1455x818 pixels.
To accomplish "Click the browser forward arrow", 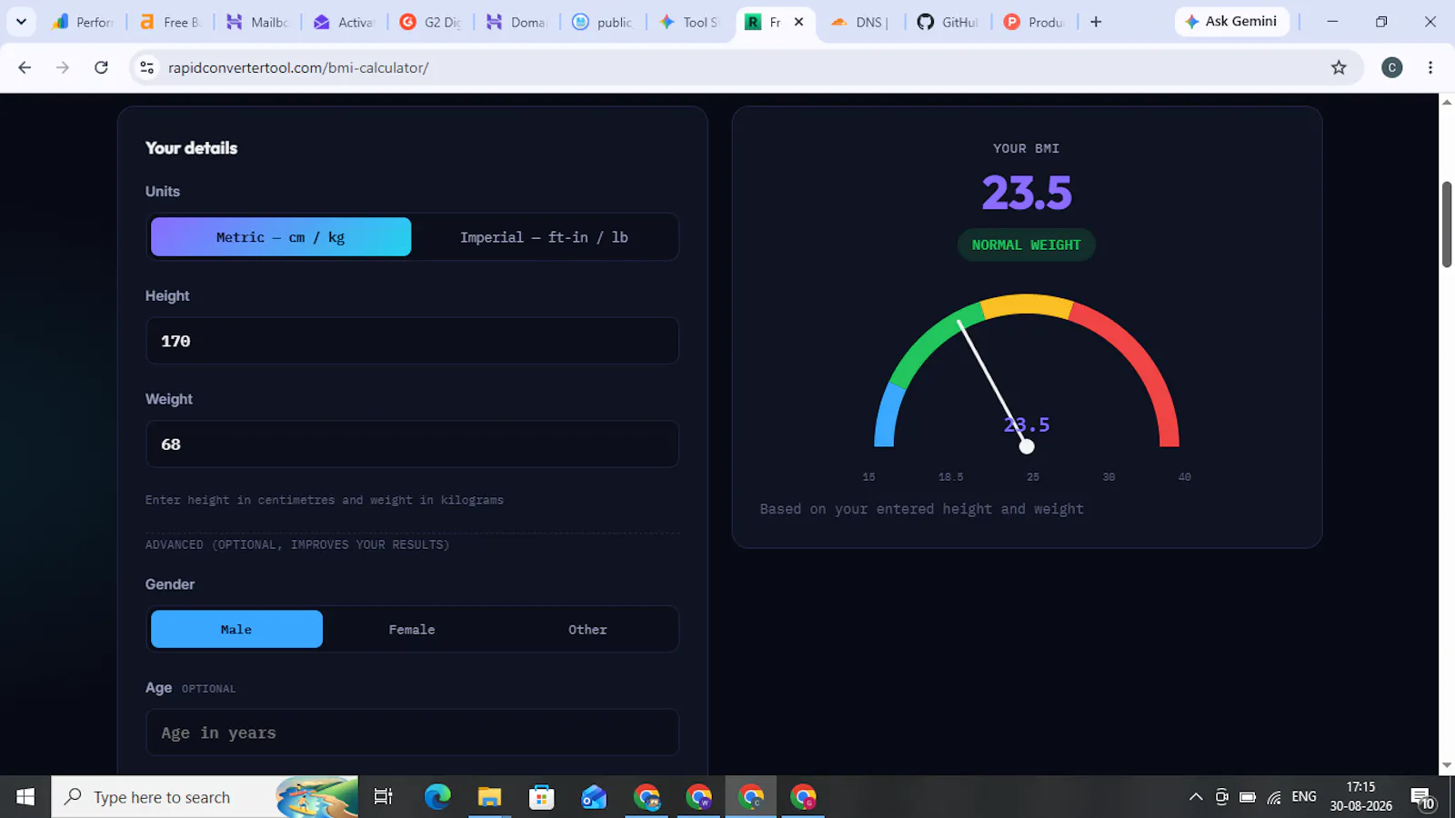I will (63, 67).
